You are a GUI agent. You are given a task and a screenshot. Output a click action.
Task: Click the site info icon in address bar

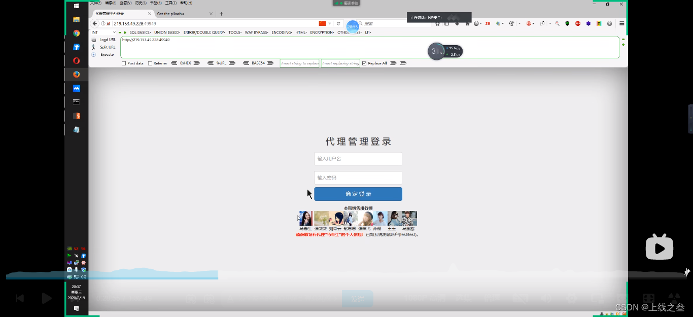pyautogui.click(x=103, y=23)
